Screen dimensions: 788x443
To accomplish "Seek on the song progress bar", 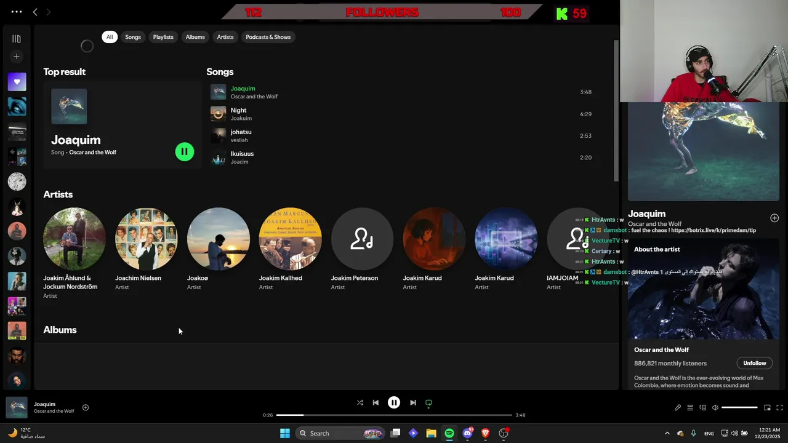I will (394, 415).
